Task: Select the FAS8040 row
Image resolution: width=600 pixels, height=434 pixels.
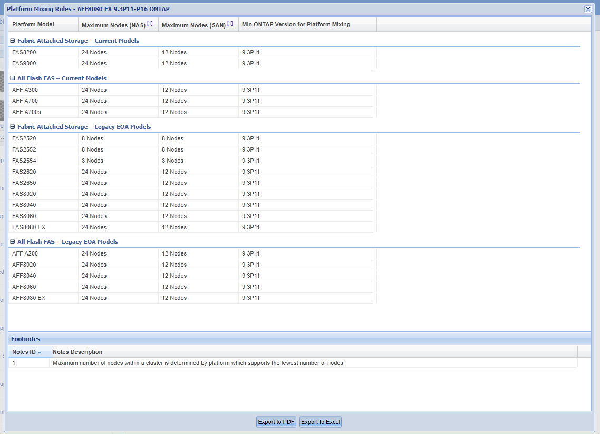Action: 190,205
